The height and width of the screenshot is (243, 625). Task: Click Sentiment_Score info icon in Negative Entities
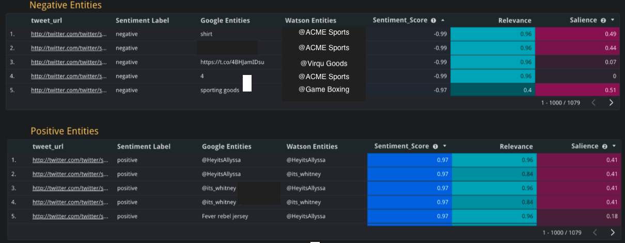pyautogui.click(x=433, y=21)
